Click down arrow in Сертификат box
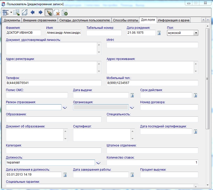This screenshot has width=213, height=190. click(132, 139)
